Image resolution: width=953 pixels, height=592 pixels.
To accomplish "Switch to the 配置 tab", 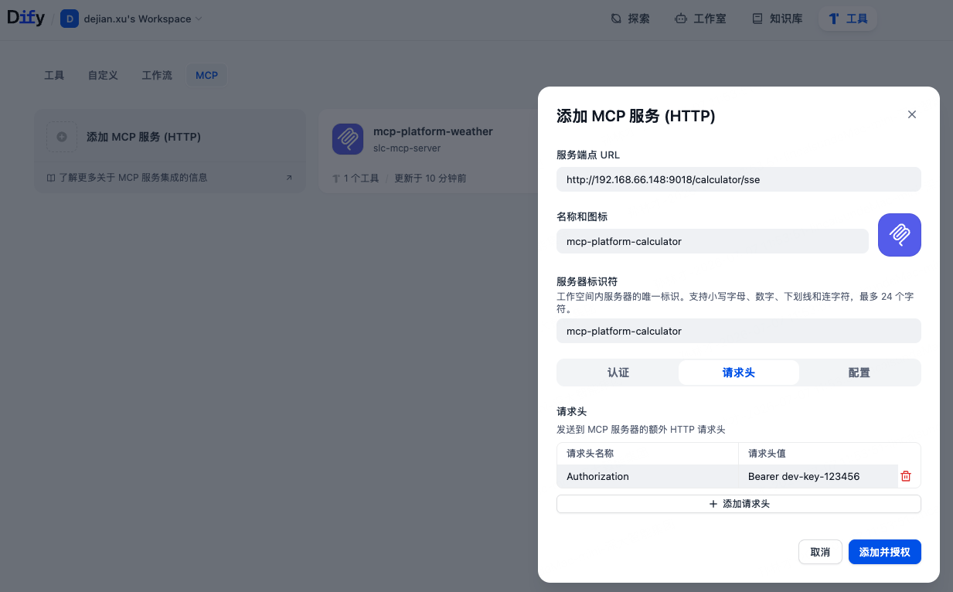I will 859,373.
